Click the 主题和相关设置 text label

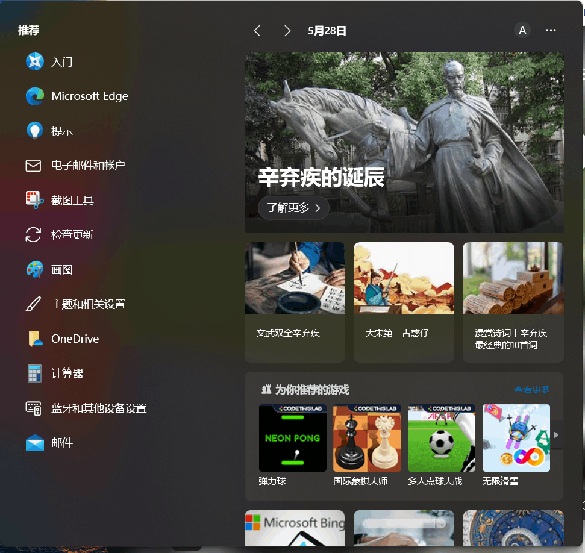(89, 304)
